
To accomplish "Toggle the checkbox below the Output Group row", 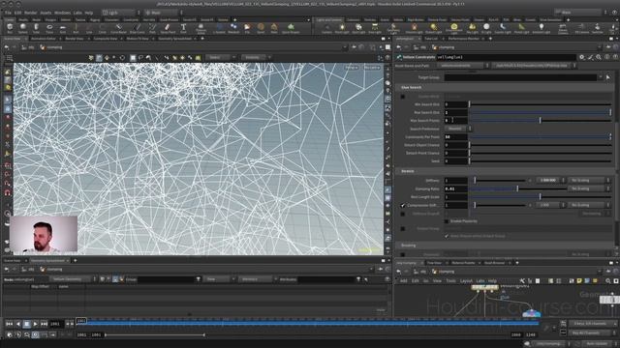I will [447, 236].
